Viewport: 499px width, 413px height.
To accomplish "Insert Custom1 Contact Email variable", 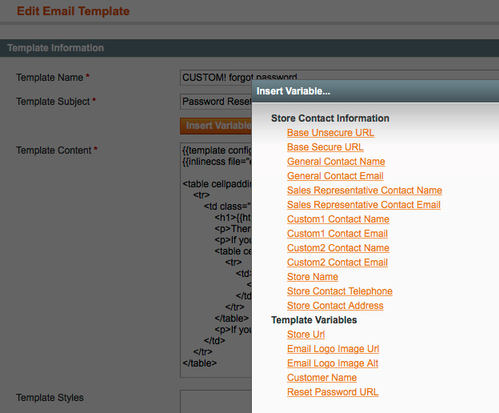I will (x=337, y=234).
